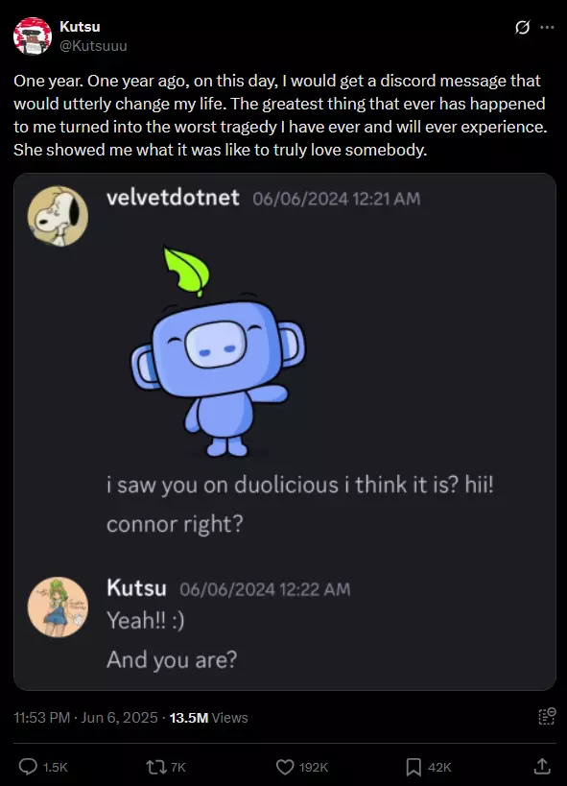Bookmark the post with bookmark icon
Image resolution: width=567 pixels, height=786 pixels.
[x=413, y=767]
